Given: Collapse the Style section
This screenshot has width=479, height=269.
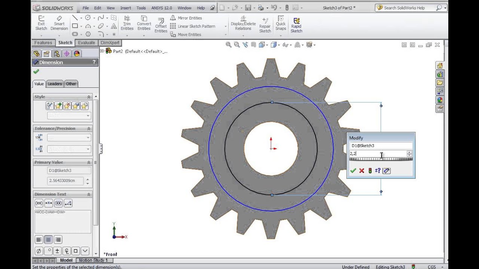Looking at the screenshot, I should [89, 97].
